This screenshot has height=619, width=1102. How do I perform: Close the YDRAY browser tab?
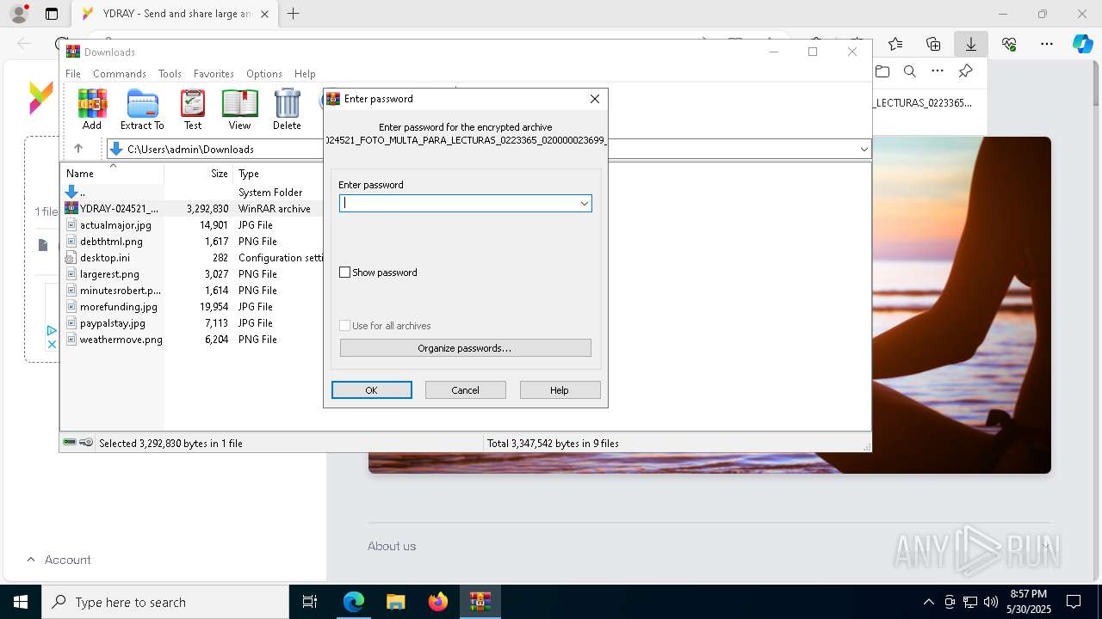pyautogui.click(x=264, y=14)
